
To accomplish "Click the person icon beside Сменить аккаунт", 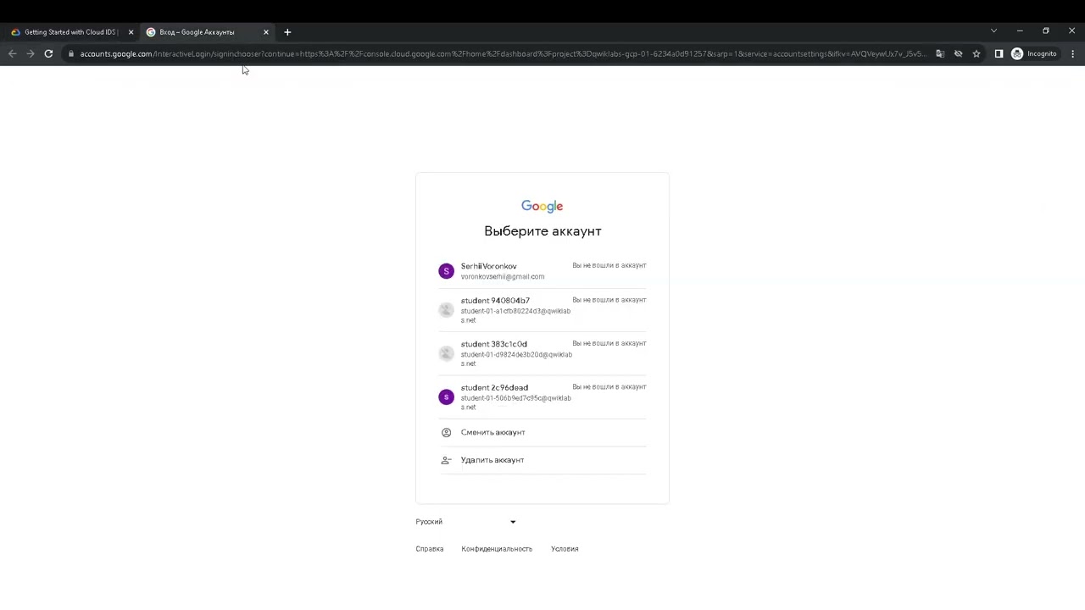I will click(x=446, y=433).
